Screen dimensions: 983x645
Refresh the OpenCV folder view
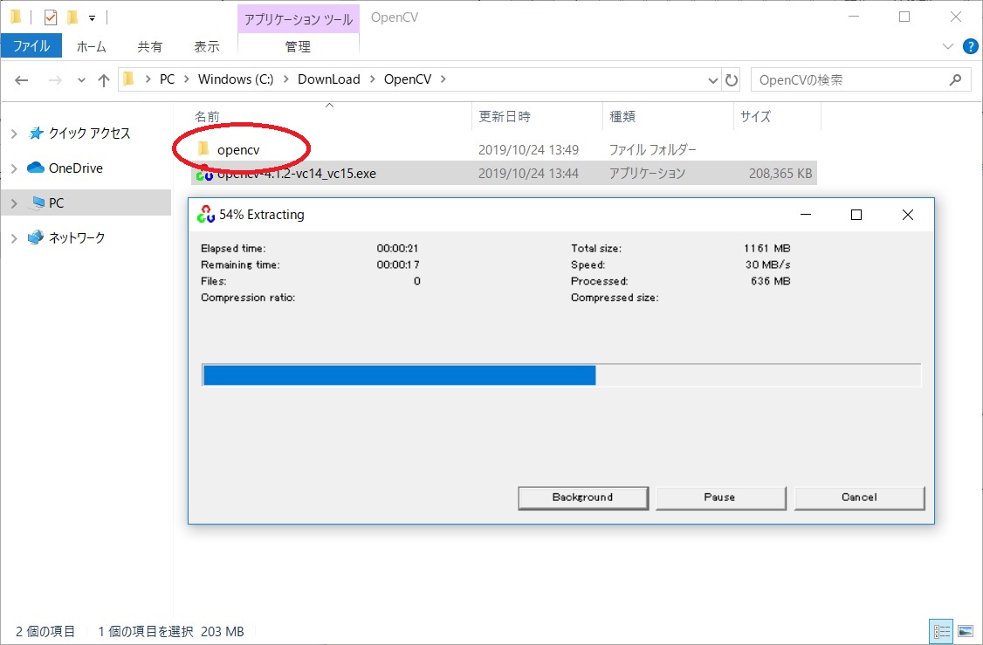click(x=732, y=79)
